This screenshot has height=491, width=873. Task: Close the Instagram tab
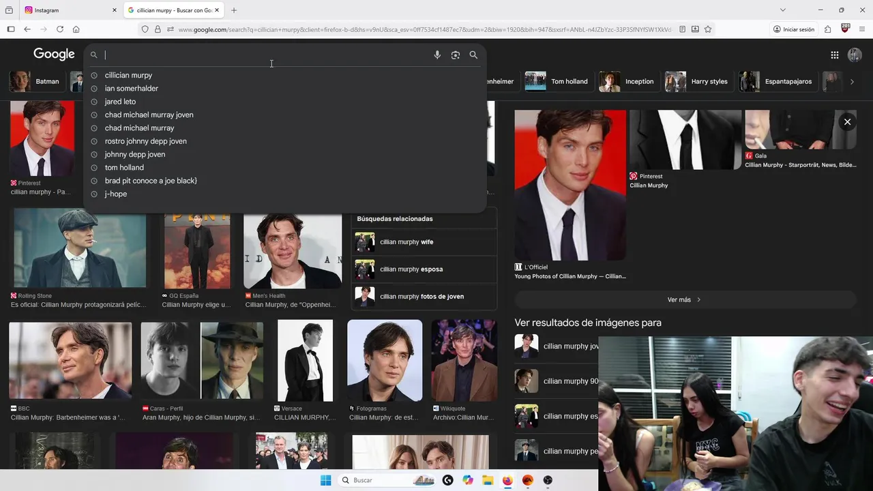[115, 10]
